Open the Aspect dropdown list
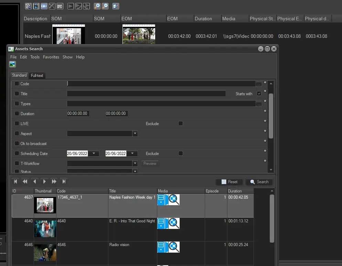The width and height of the screenshot is (342, 266). (135, 133)
